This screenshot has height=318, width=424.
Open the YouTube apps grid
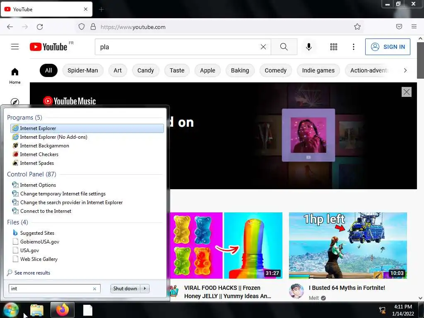(334, 47)
